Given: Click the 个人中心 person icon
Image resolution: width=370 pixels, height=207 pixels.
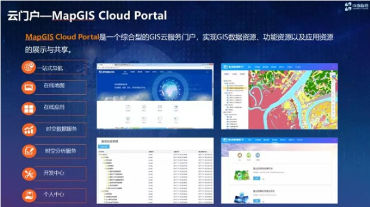Looking at the screenshot, I should pyautogui.click(x=29, y=195).
